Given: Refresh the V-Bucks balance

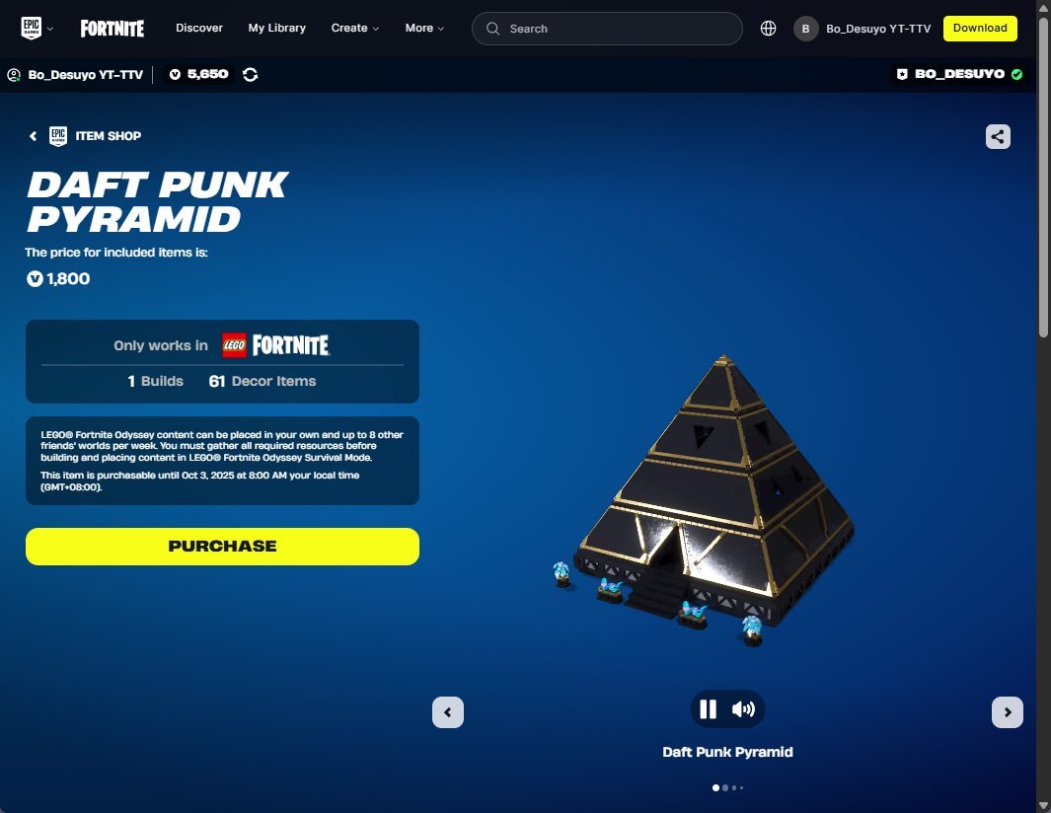Looking at the screenshot, I should coord(250,74).
